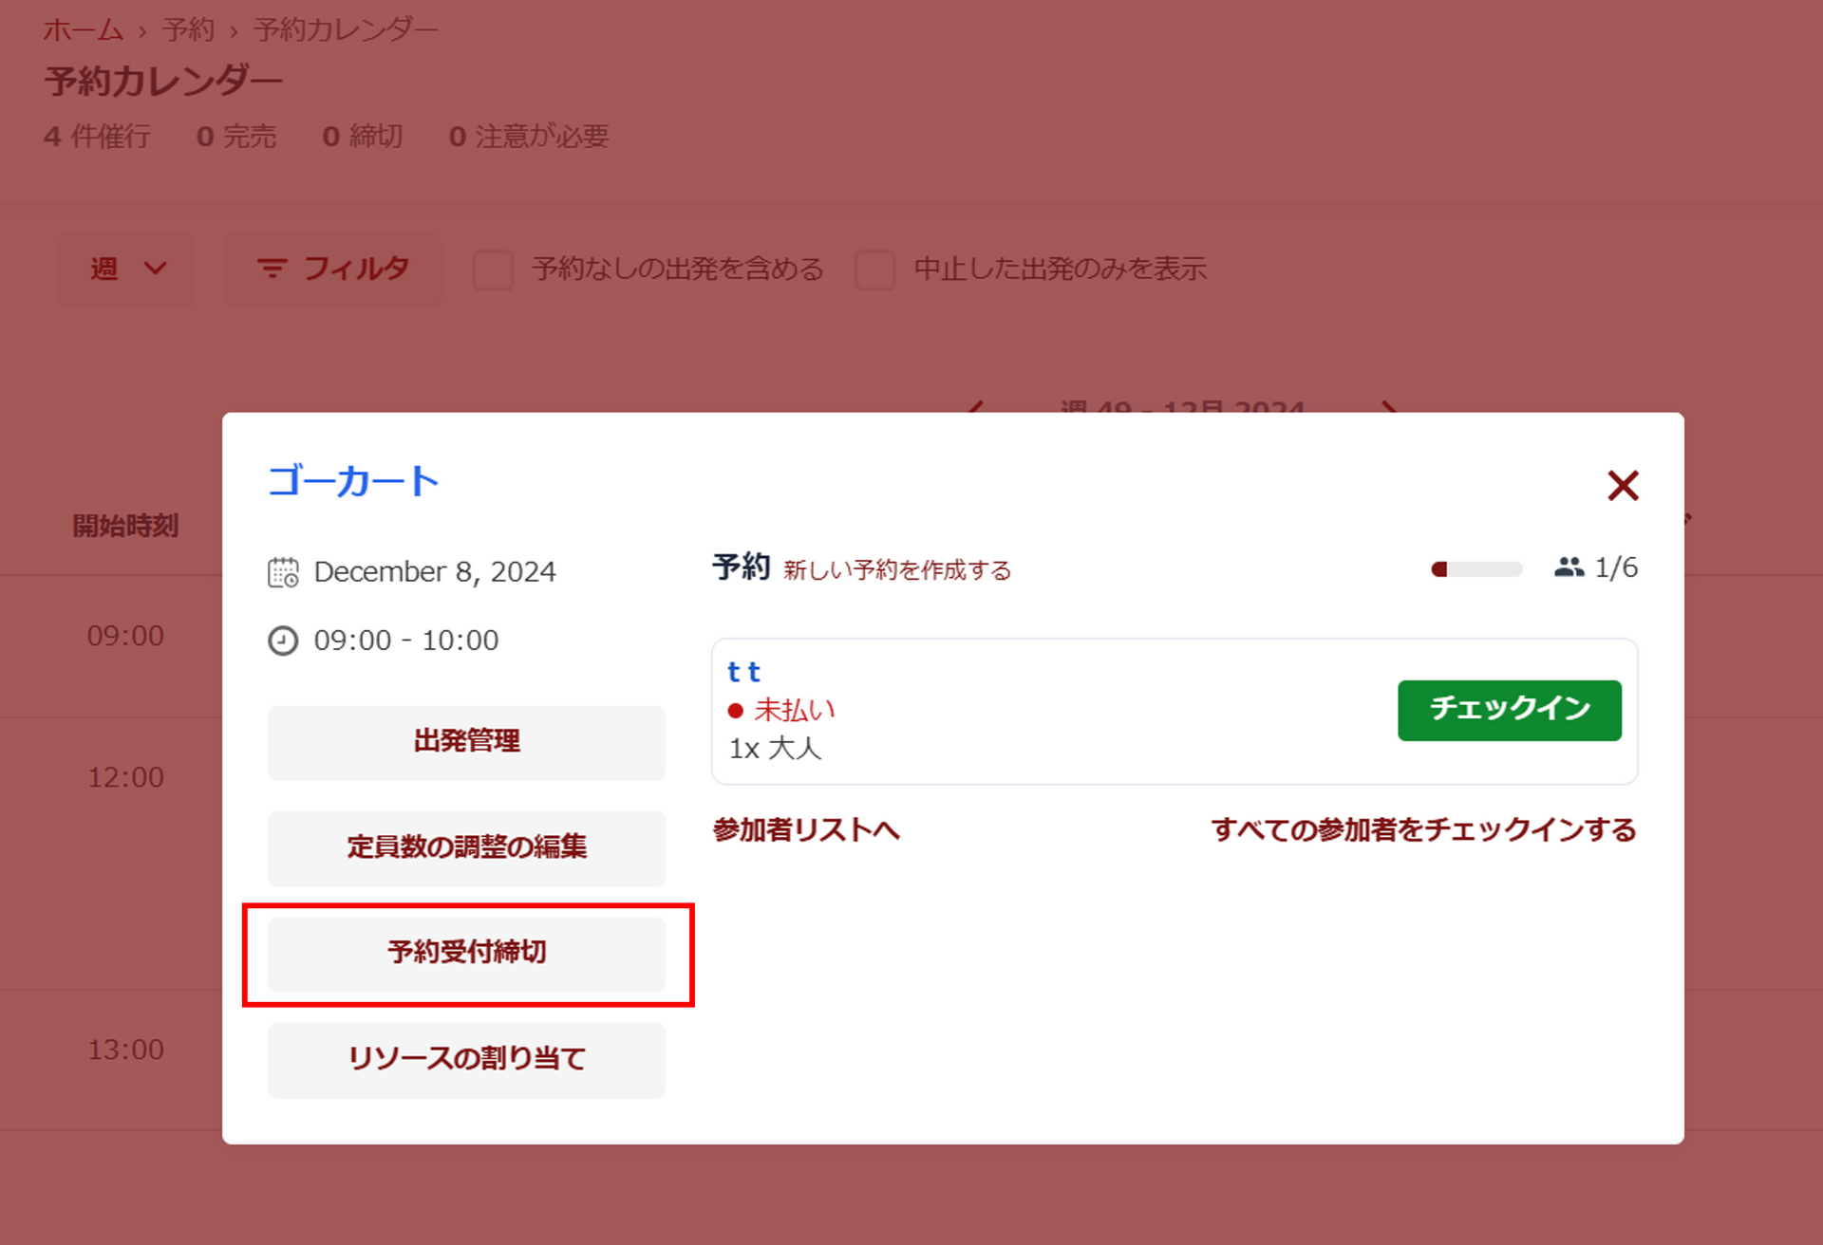1823x1245 pixels.
Task: Click the participants icon next to 1/6
Action: [x=1569, y=567]
